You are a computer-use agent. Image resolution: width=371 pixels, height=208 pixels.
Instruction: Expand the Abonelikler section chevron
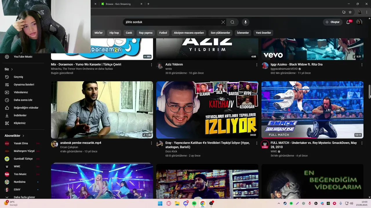23,136
